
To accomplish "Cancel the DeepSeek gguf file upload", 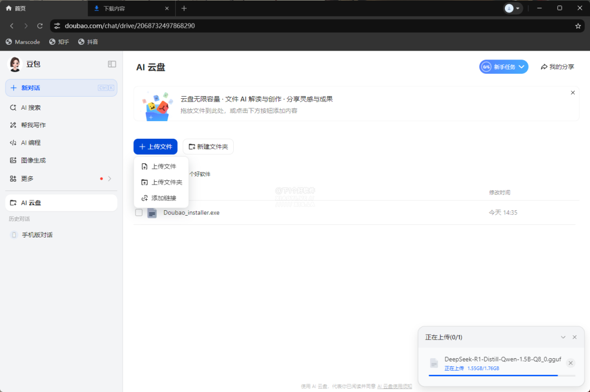I will (x=570, y=363).
